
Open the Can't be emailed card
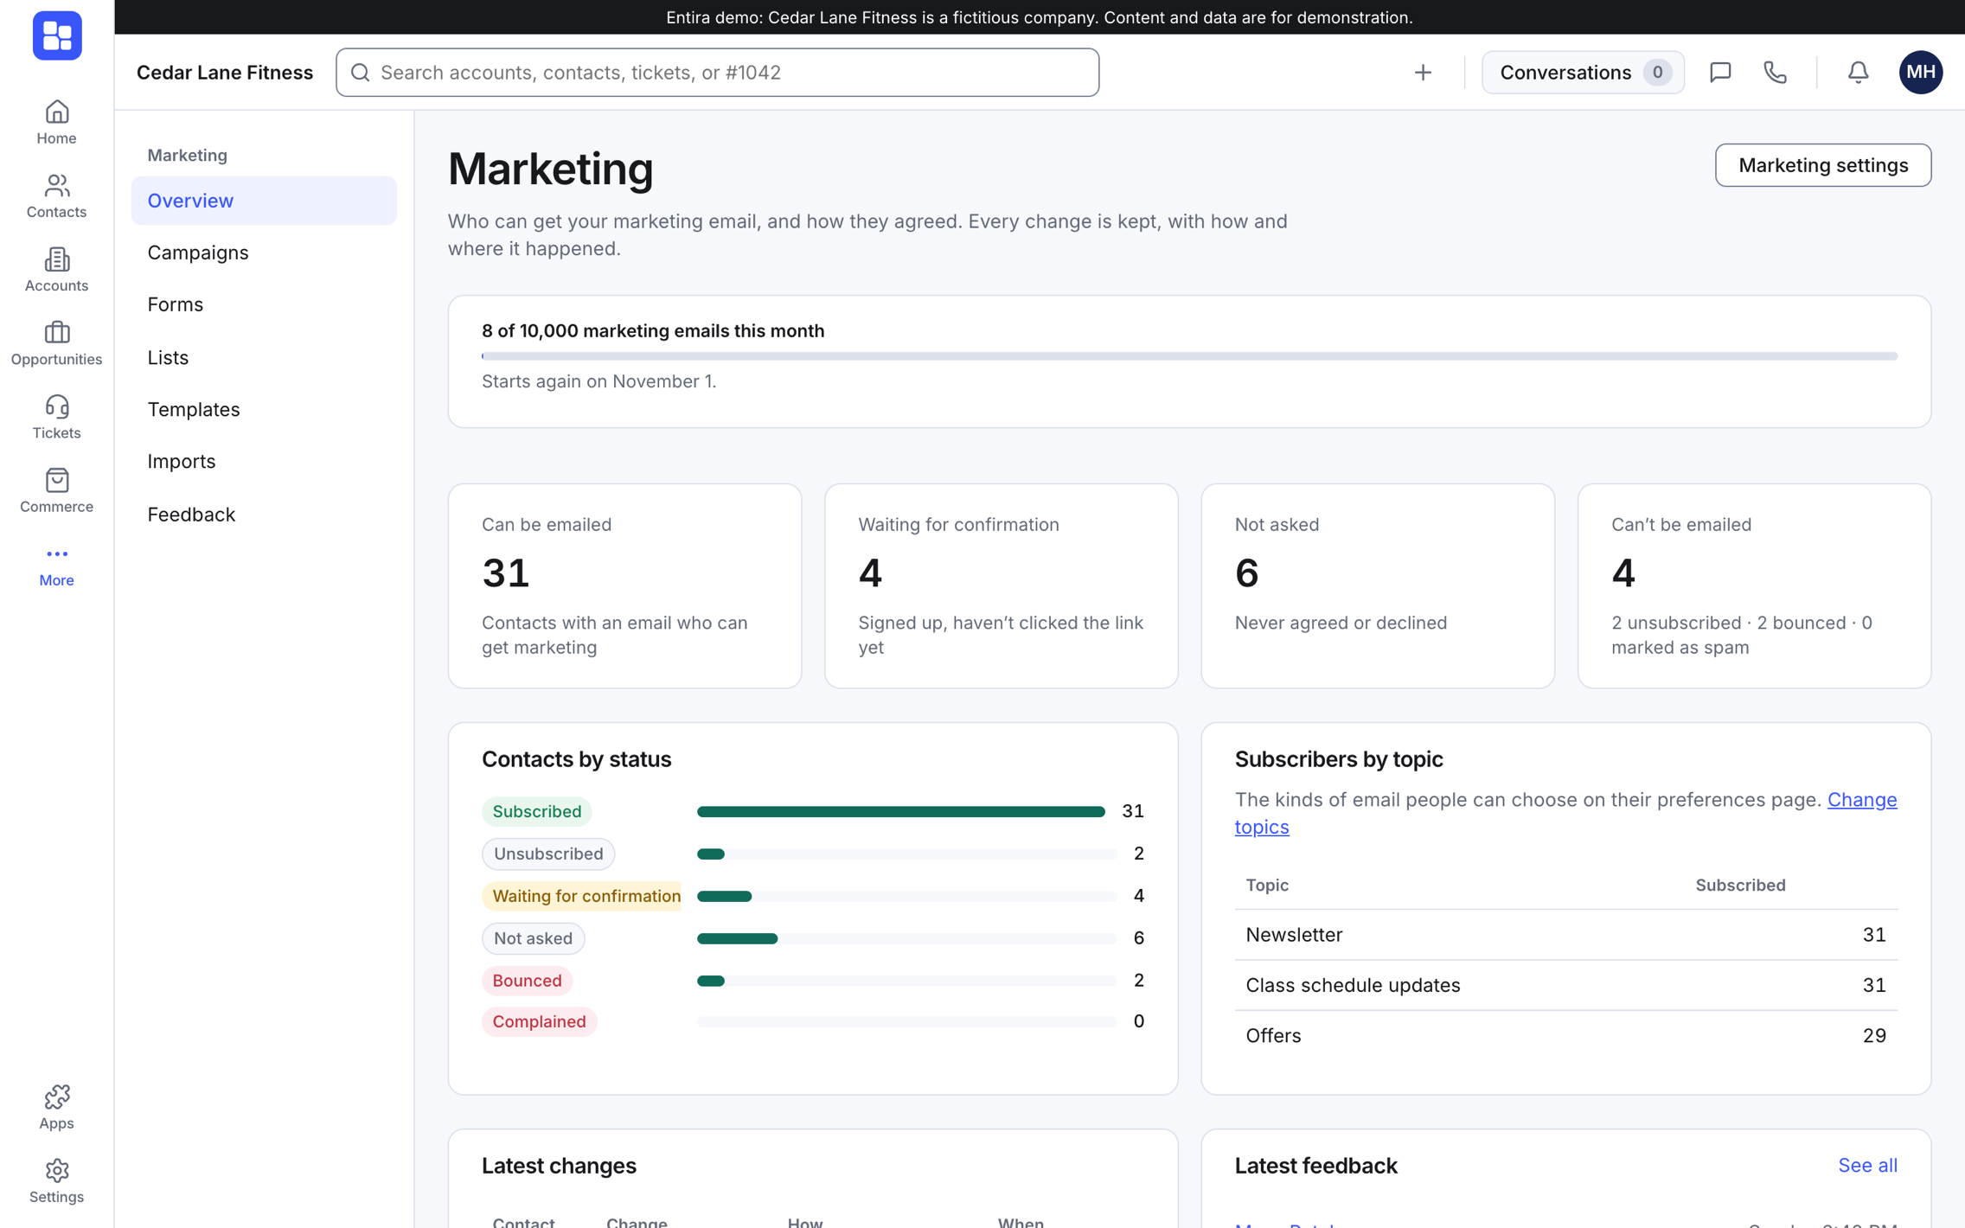click(x=1754, y=585)
